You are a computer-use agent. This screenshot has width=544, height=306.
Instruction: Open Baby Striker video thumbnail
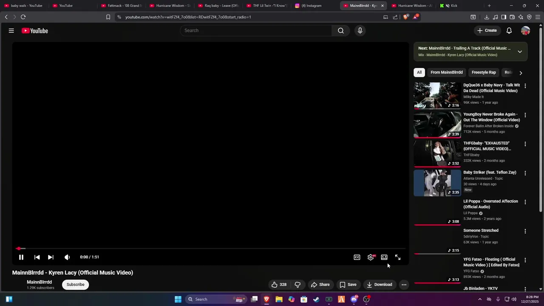pyautogui.click(x=437, y=183)
